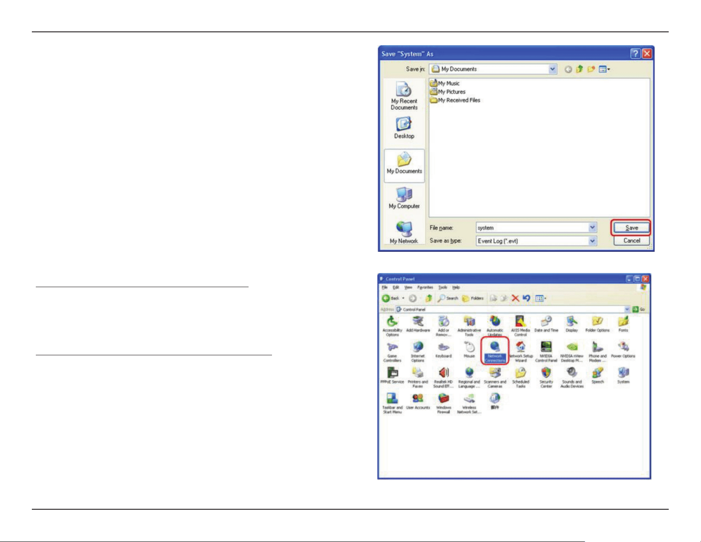
Task: Open User Accounts icon
Action: click(418, 401)
